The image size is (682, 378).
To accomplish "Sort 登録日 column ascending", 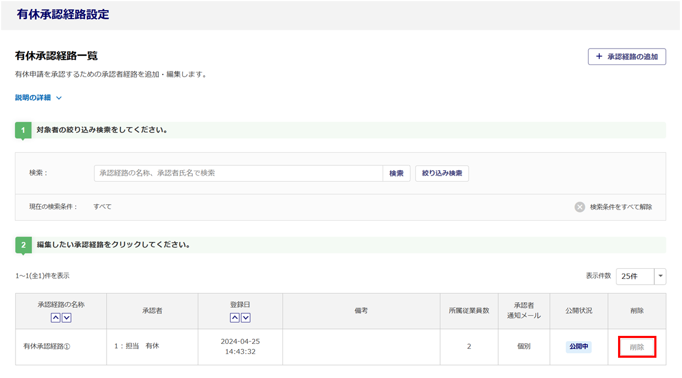I will coord(234,318).
